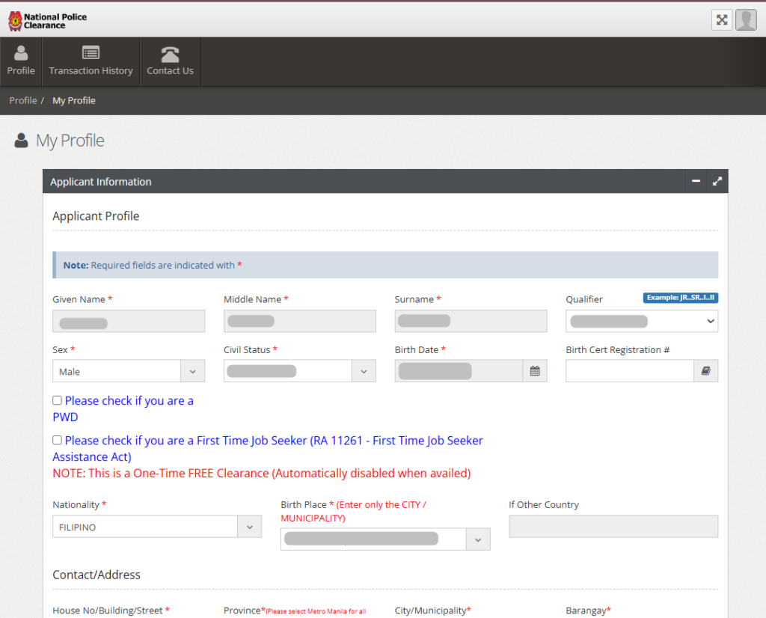Open the Birth Date calendar picker
Screen dimensions: 766x618
pos(535,371)
